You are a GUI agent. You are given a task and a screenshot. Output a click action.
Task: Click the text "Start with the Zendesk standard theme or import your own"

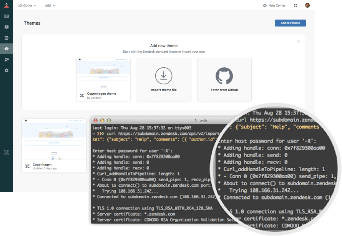pos(164,52)
